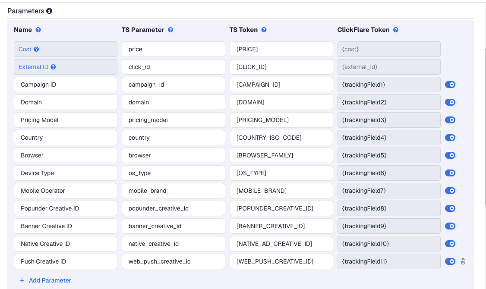Click the [PRICE] token field
486x289 pixels.
(281, 49)
